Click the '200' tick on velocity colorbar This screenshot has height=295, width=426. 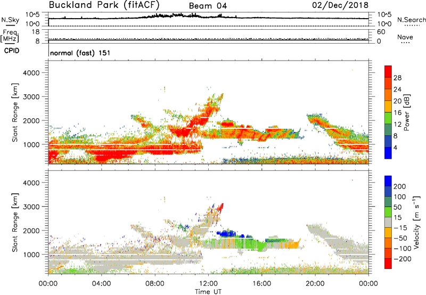(x=400, y=186)
